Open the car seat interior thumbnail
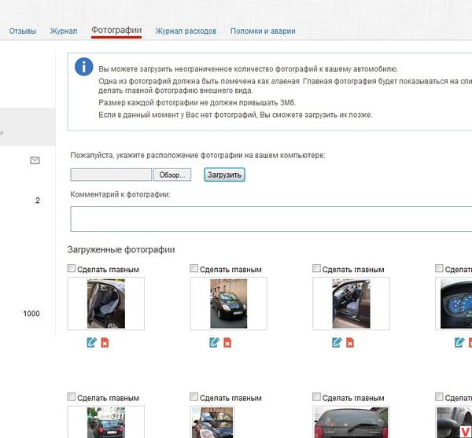 pos(106,304)
